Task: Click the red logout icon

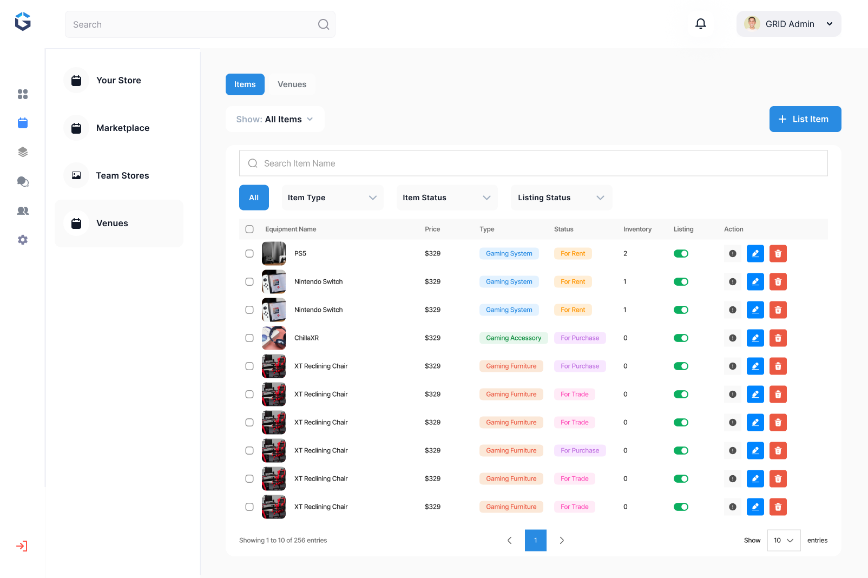Action: (x=22, y=546)
